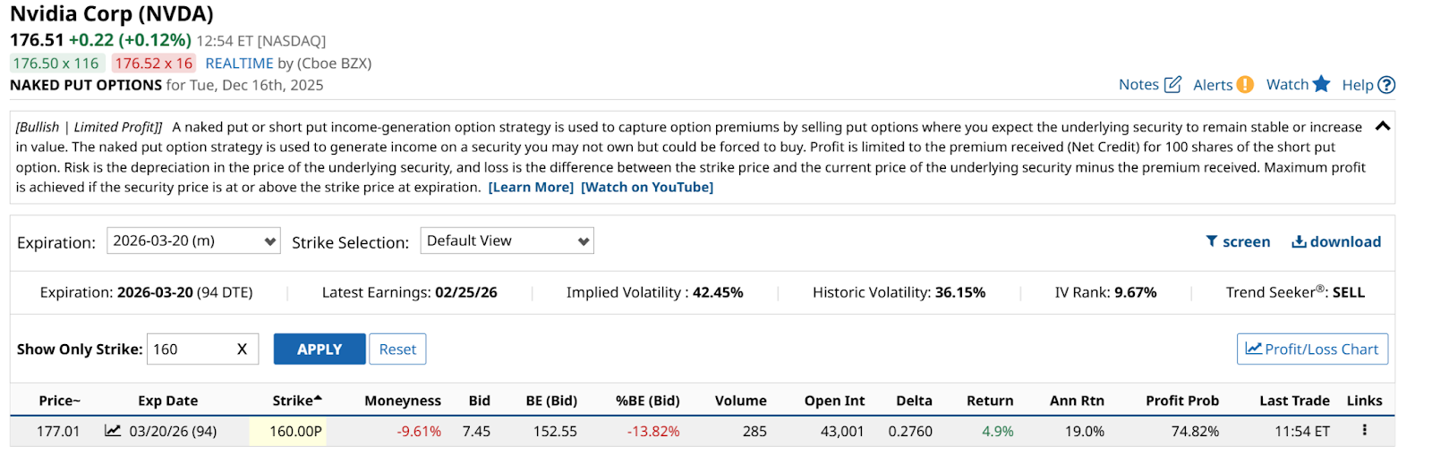Click the chart icon beside 03/20/26 date
This screenshot has width=1432, height=471.
(x=113, y=431)
